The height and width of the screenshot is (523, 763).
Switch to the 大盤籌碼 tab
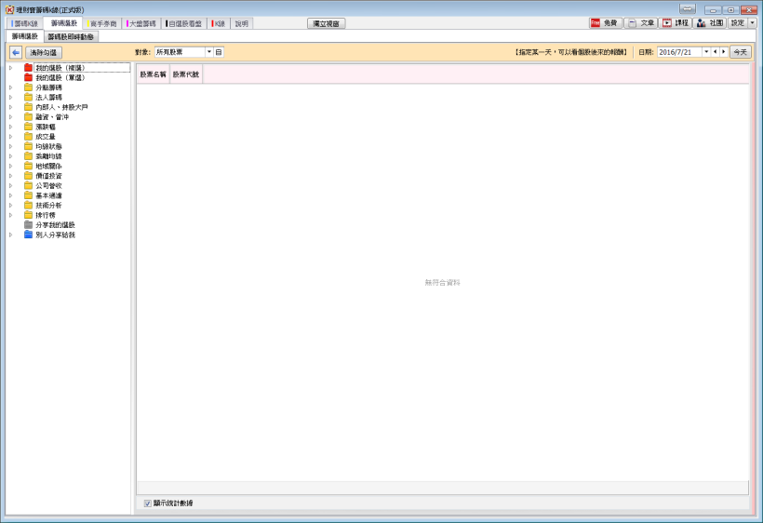[x=142, y=23]
